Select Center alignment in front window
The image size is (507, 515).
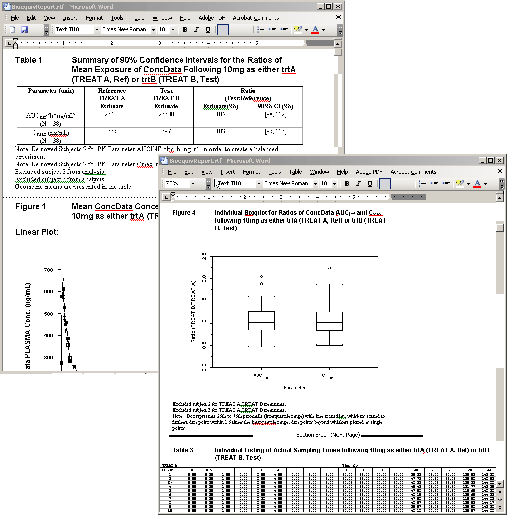pos(396,184)
